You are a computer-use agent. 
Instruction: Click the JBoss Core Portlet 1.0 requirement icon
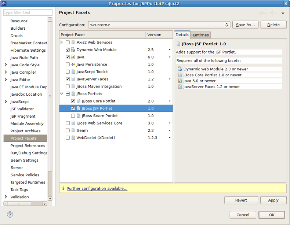click(x=180, y=75)
